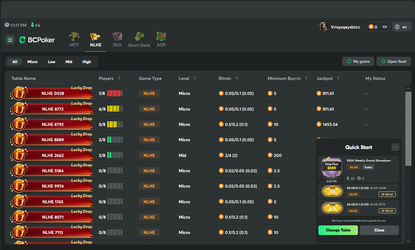Click blinds coin icon in NLHE 2662 row
The width and height of the screenshot is (415, 250).
[x=221, y=155]
